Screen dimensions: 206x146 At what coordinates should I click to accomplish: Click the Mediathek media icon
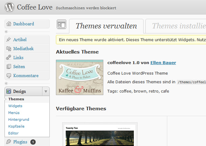[x=9, y=49]
